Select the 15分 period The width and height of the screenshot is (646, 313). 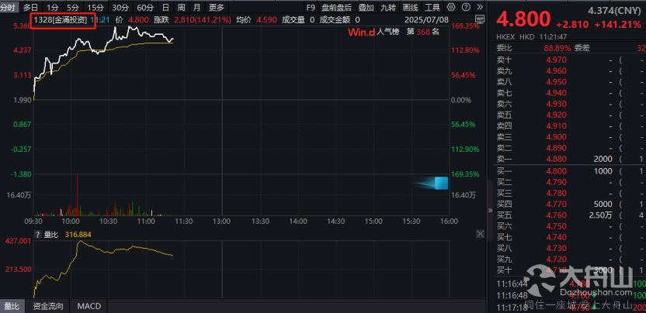96,7
